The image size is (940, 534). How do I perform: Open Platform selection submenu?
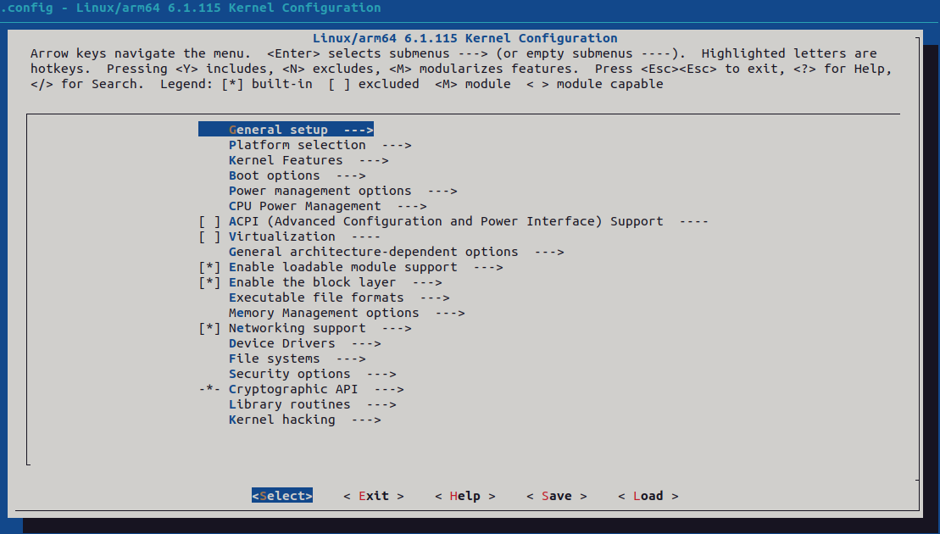[x=320, y=145]
